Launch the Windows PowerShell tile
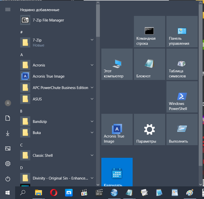Screen dimensions: 204x199 (x=182, y=97)
